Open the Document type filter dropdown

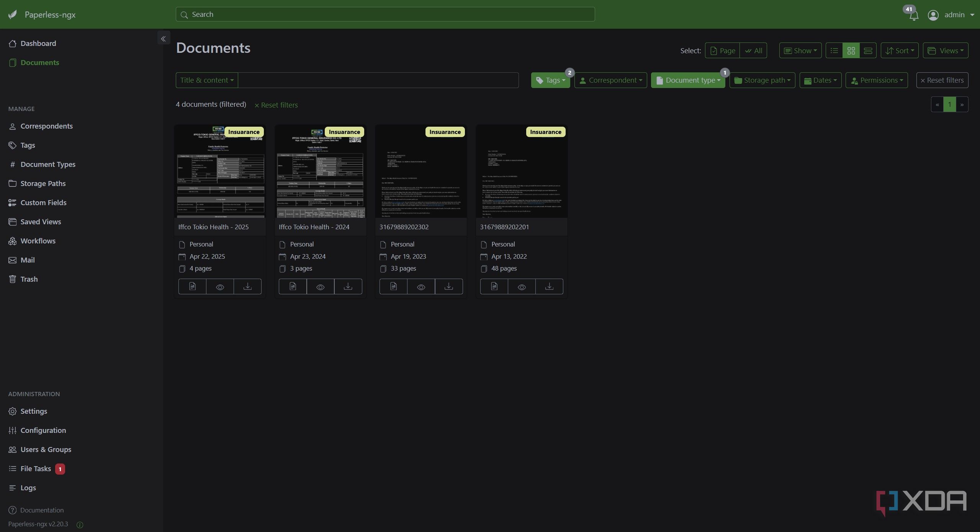688,80
